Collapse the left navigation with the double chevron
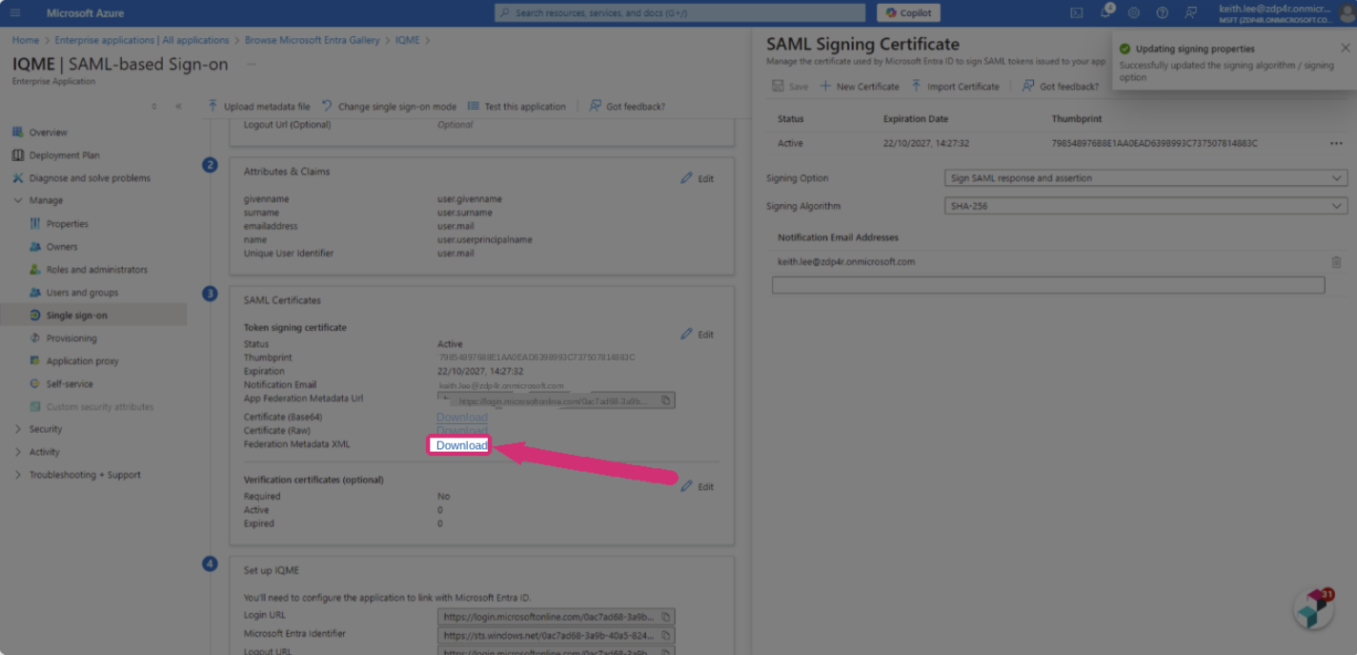This screenshot has width=1357, height=655. [x=178, y=107]
